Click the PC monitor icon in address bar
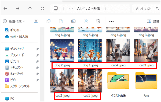This screenshot has width=161, height=102. tap(56, 9)
